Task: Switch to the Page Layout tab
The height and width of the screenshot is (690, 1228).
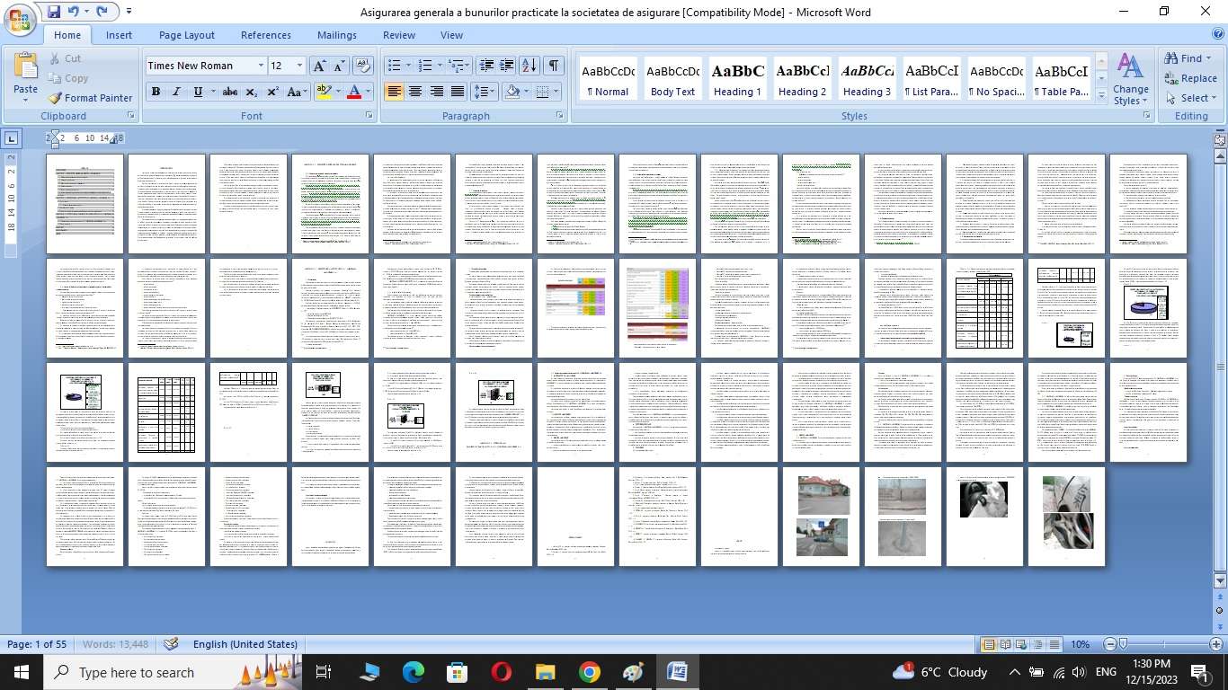Action: tap(186, 35)
